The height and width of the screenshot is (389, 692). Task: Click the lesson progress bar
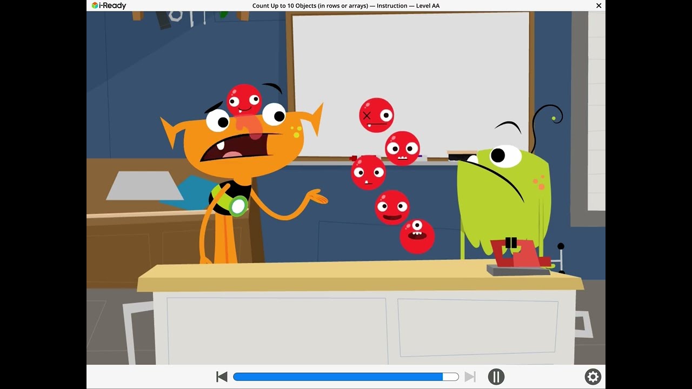346,377
